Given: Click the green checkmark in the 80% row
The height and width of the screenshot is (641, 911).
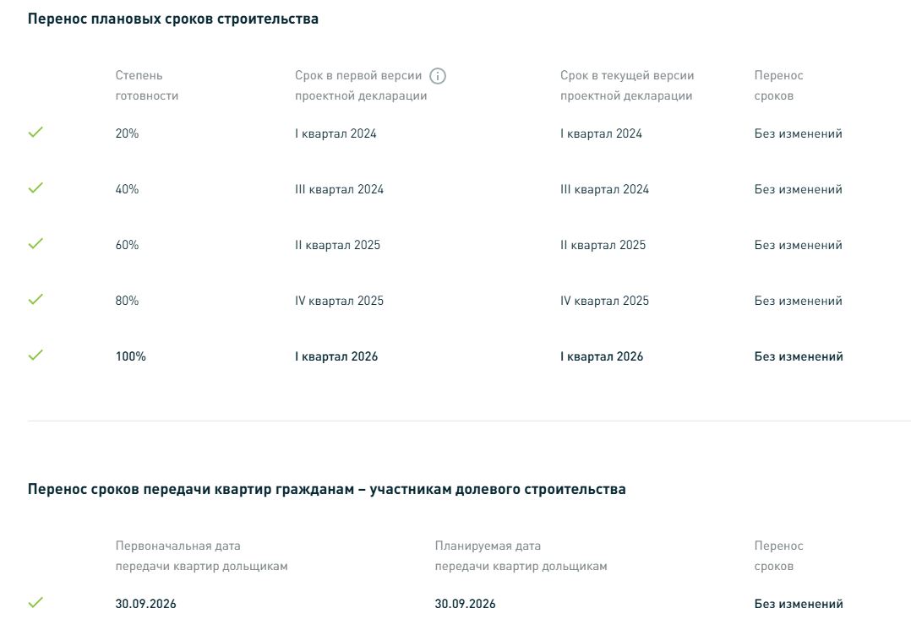Looking at the screenshot, I should point(35,300).
